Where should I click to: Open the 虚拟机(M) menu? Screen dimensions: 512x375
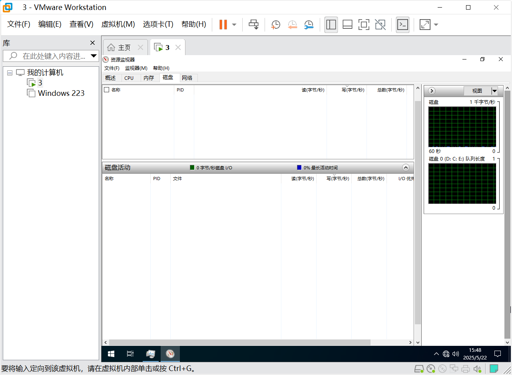pos(118,24)
